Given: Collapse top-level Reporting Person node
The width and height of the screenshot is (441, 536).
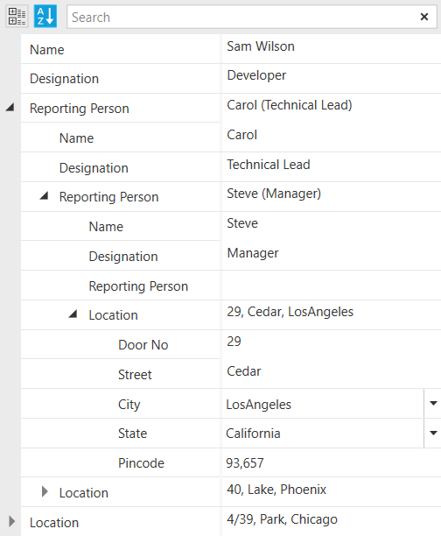Looking at the screenshot, I should [10, 108].
